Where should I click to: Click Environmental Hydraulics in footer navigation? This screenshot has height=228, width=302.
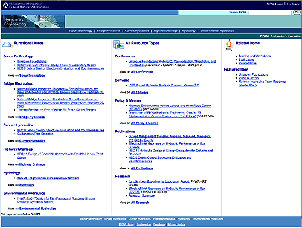[208, 219]
